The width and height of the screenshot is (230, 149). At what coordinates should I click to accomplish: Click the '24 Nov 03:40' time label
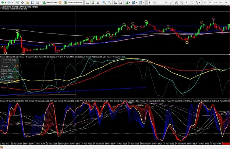pyautogui.click(x=145, y=144)
